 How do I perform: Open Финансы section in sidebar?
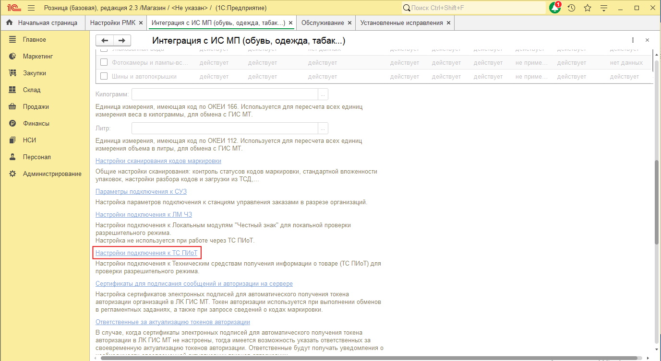[45, 123]
